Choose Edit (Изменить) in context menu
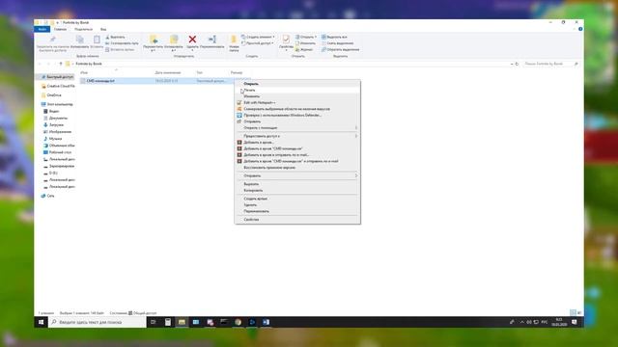This screenshot has width=618, height=347. pos(297,96)
